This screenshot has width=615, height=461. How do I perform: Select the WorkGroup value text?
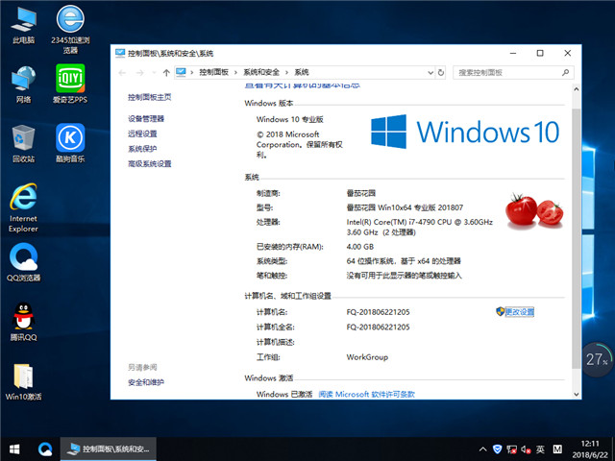(x=367, y=357)
